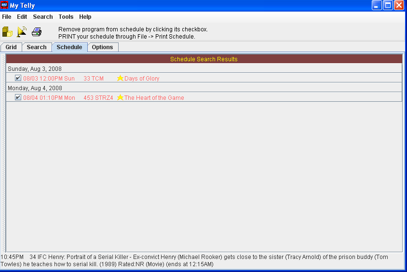Click the yellow blocks toolbar icon
Screen dimensions: 407x272
[x=7, y=32]
